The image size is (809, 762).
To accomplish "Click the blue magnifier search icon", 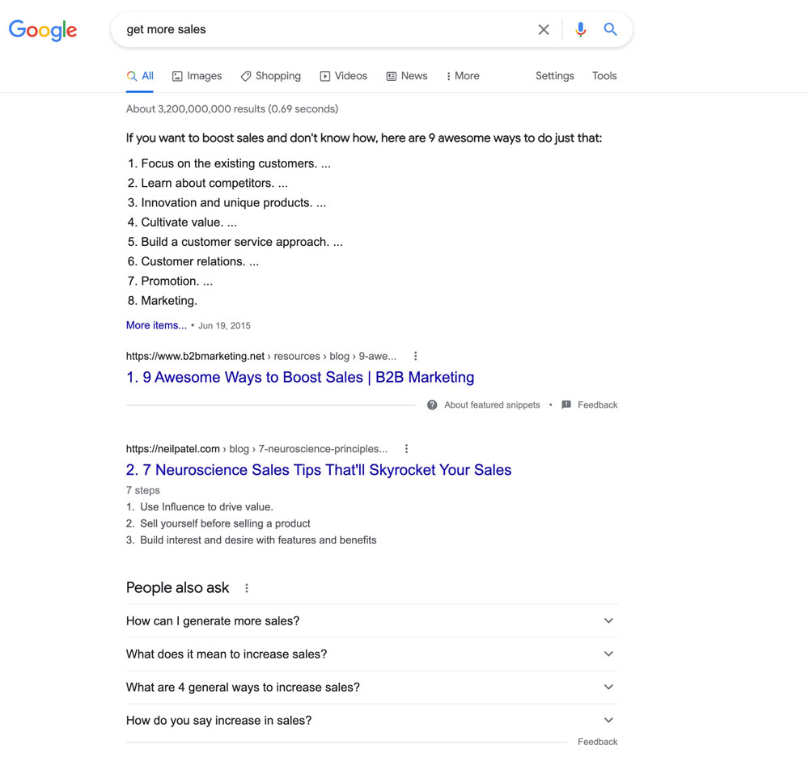I will point(610,29).
